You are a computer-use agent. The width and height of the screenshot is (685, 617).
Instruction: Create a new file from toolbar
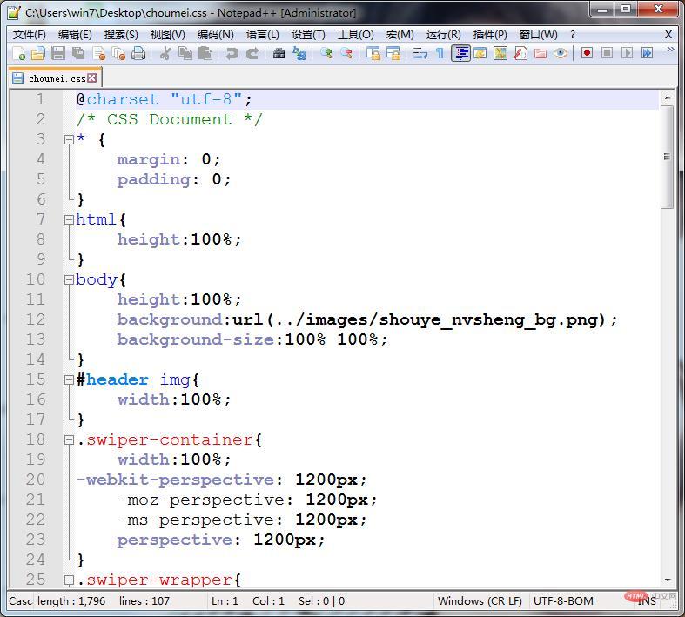tap(19, 53)
